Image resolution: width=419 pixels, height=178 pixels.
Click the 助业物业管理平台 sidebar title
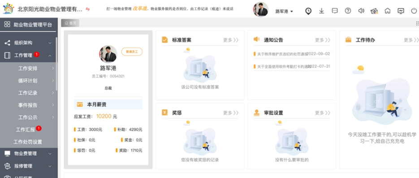[33, 25]
